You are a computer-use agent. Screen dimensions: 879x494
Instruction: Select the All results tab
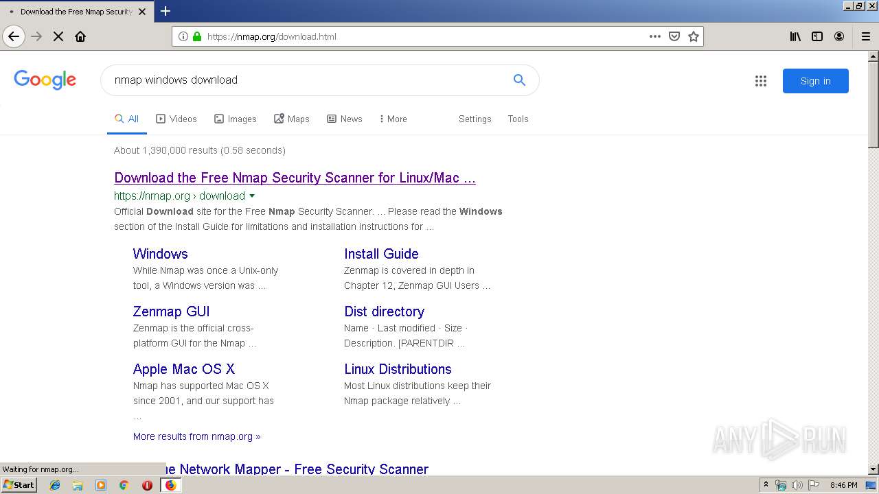[x=127, y=119]
